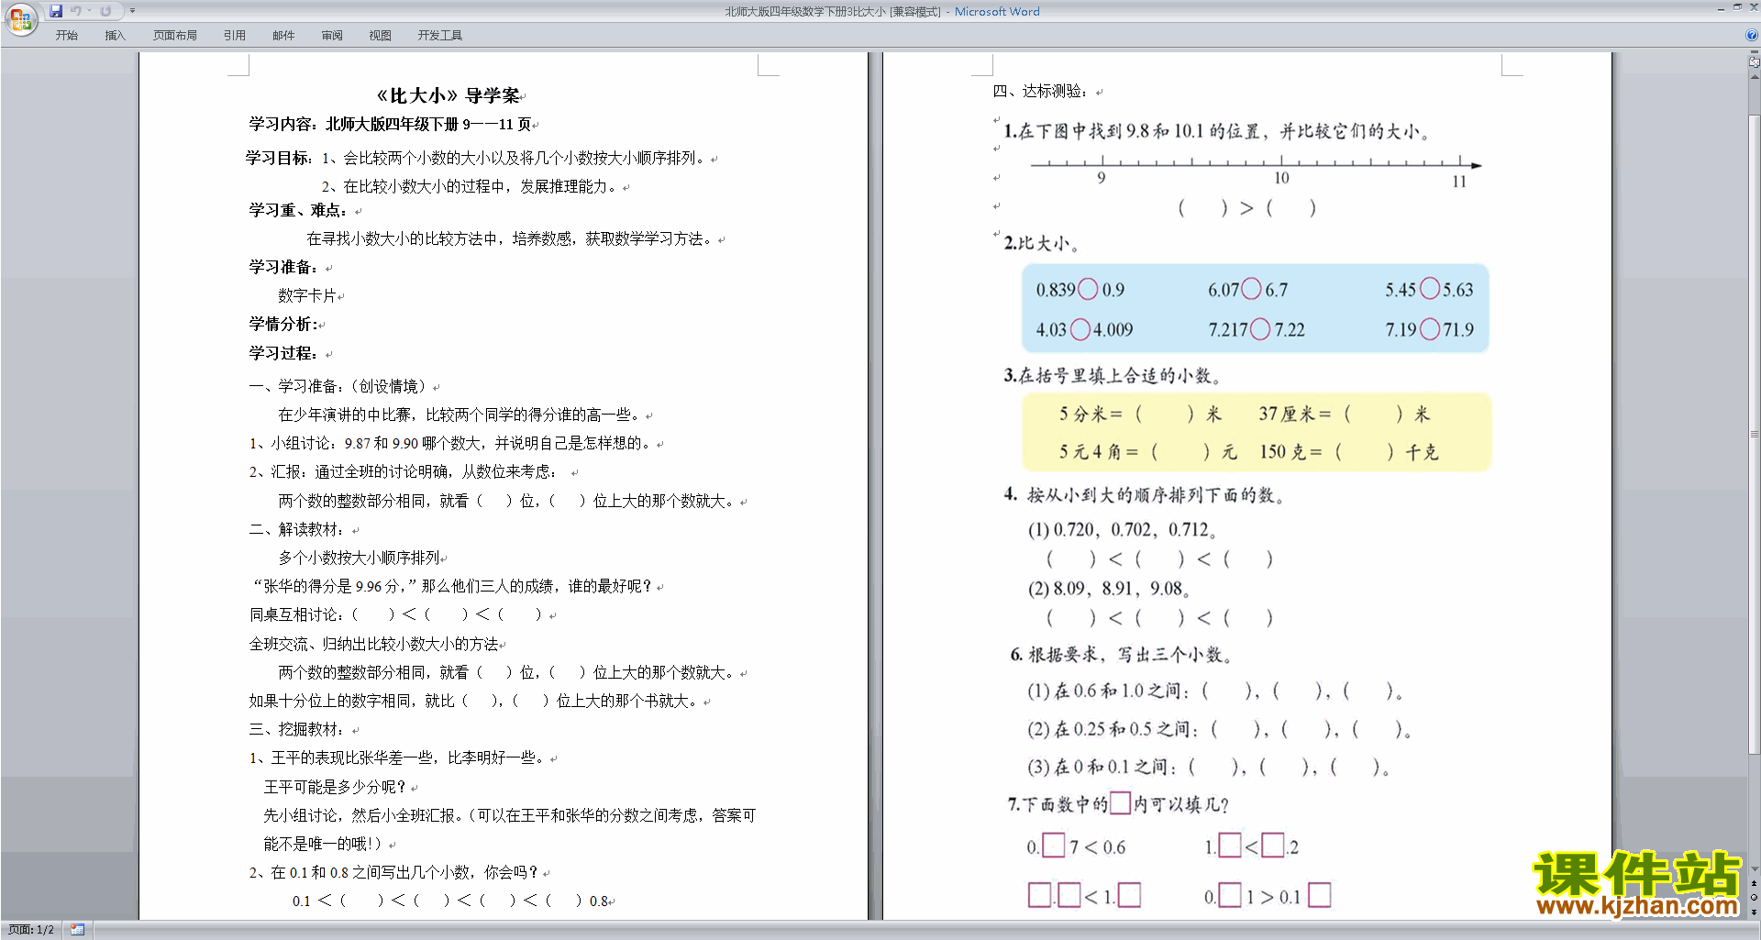Redo the last action
1761x940 pixels.
click(105, 11)
